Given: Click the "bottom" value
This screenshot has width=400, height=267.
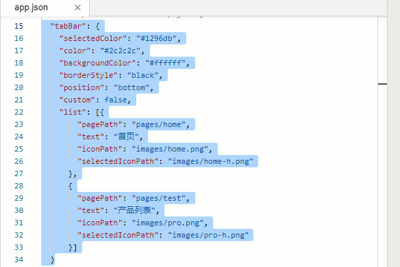Looking at the screenshot, I should tap(132, 87).
